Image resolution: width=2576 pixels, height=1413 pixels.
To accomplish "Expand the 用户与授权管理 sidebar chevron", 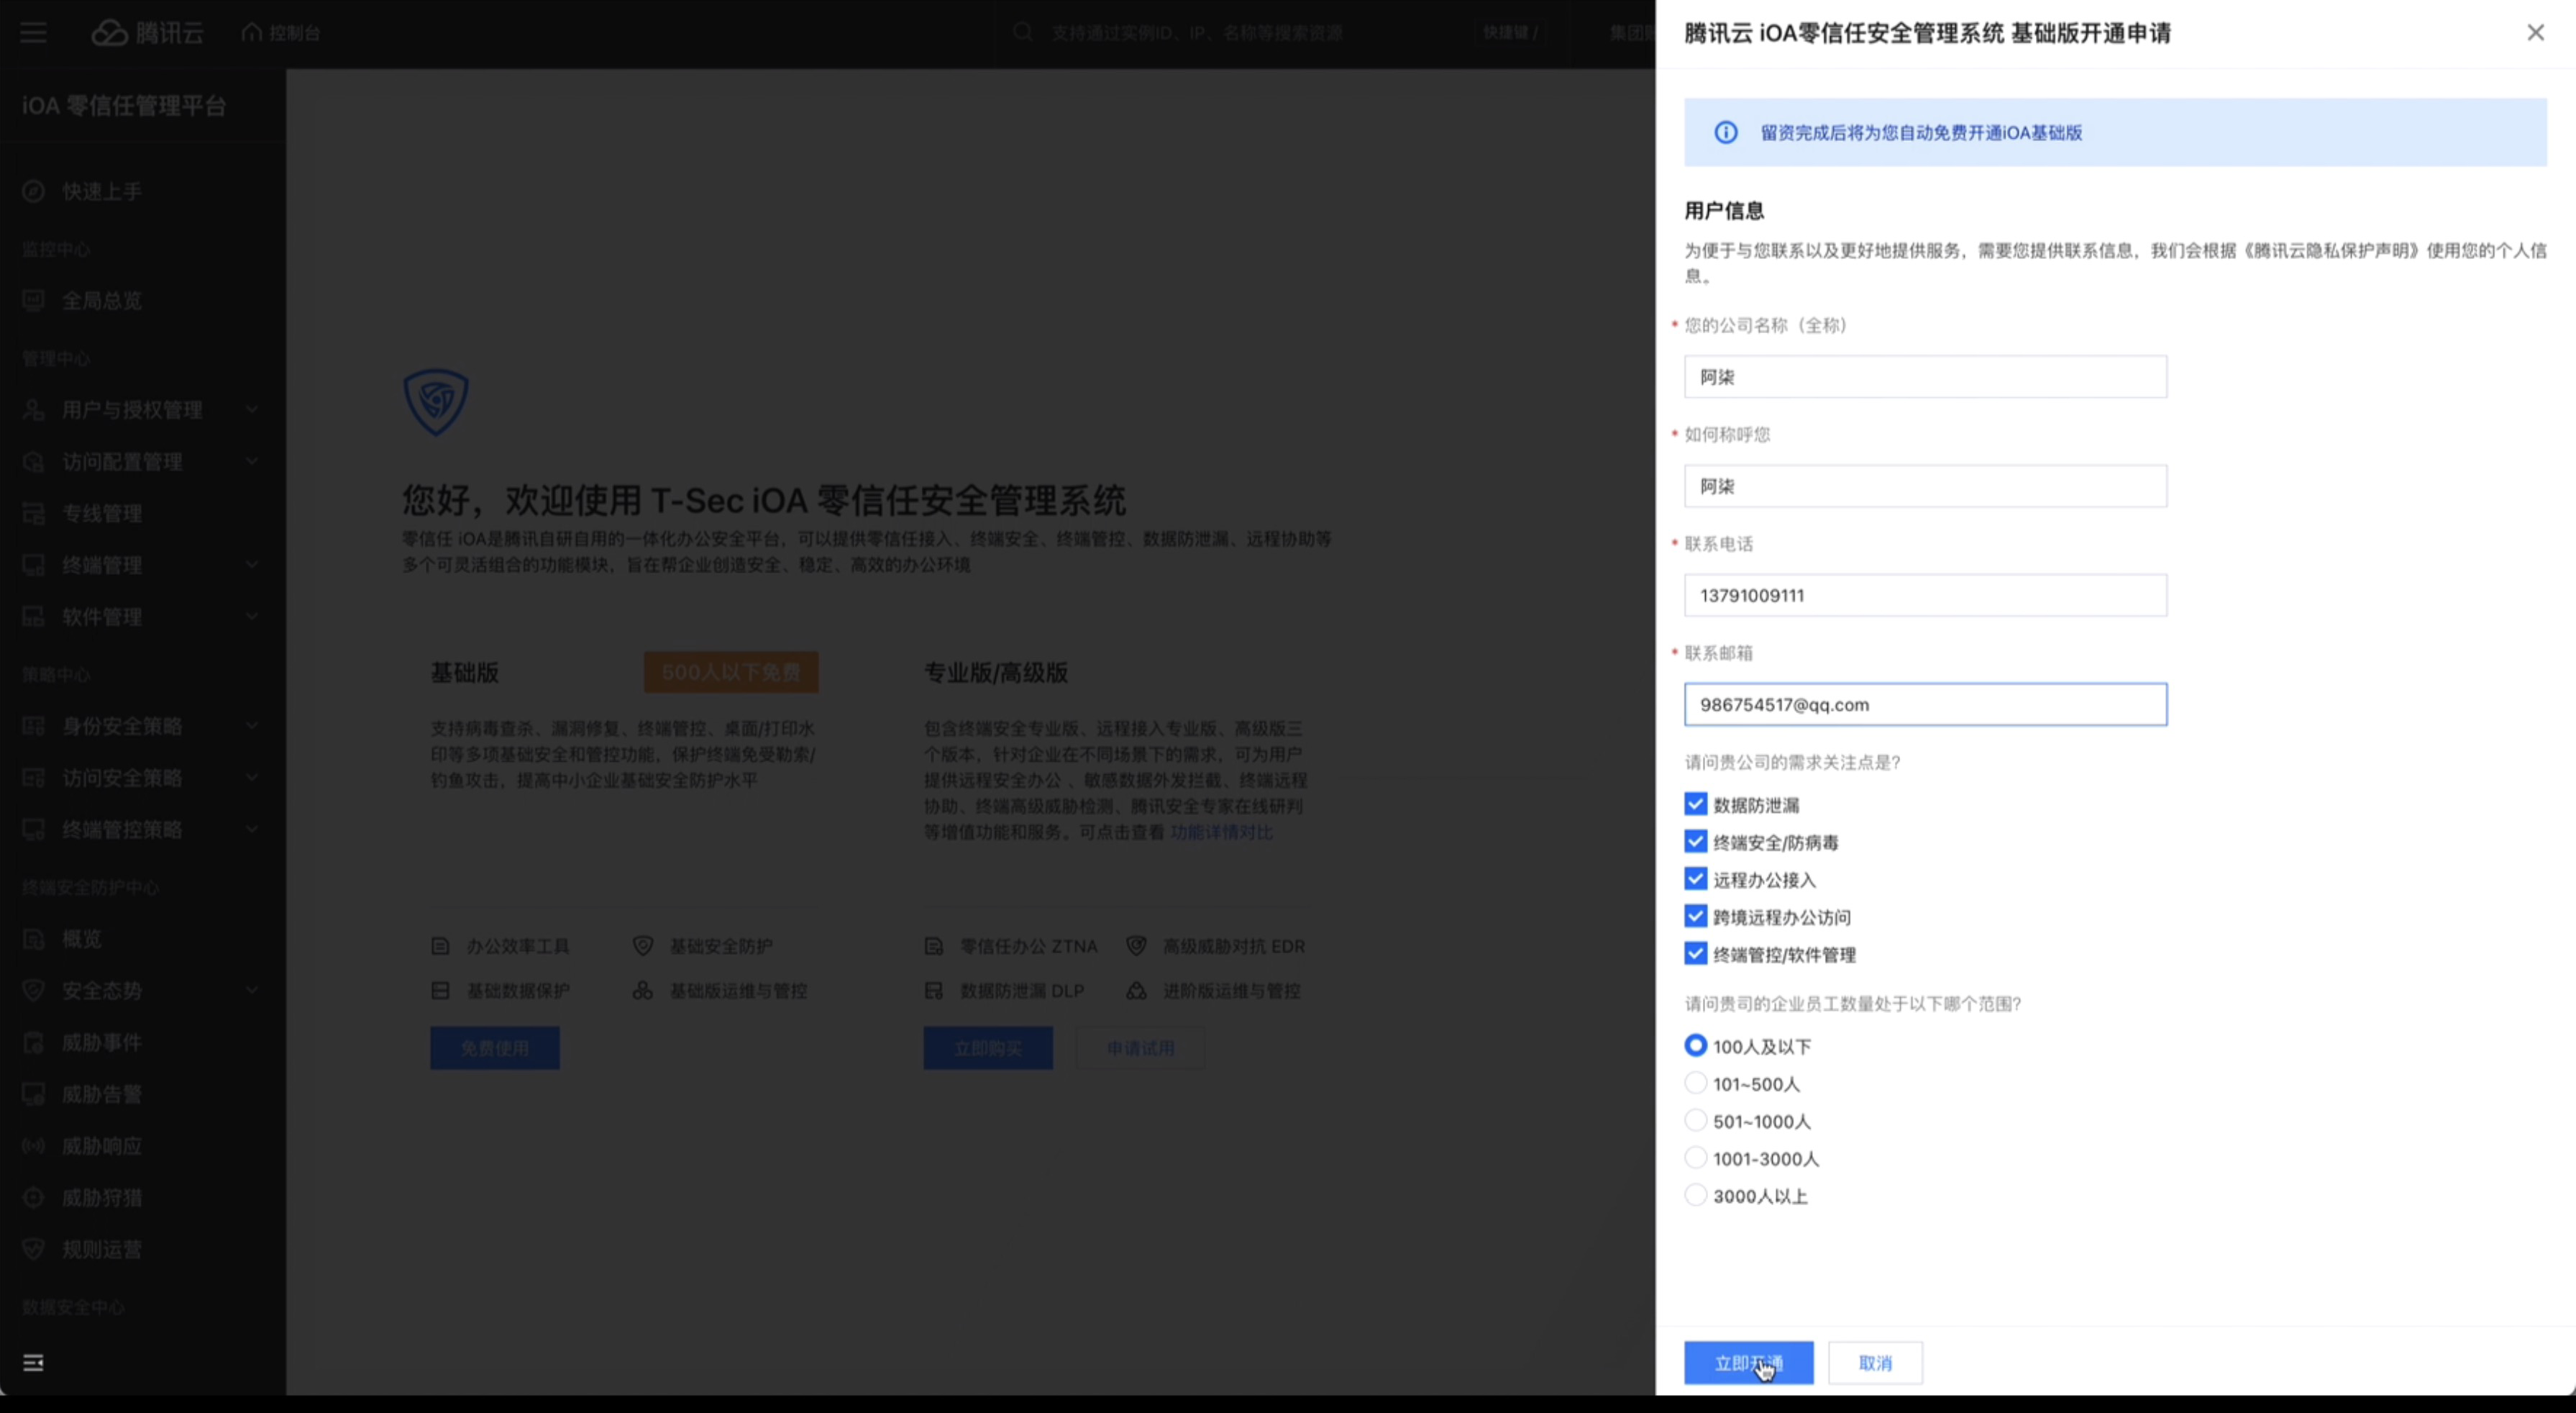I will [252, 409].
